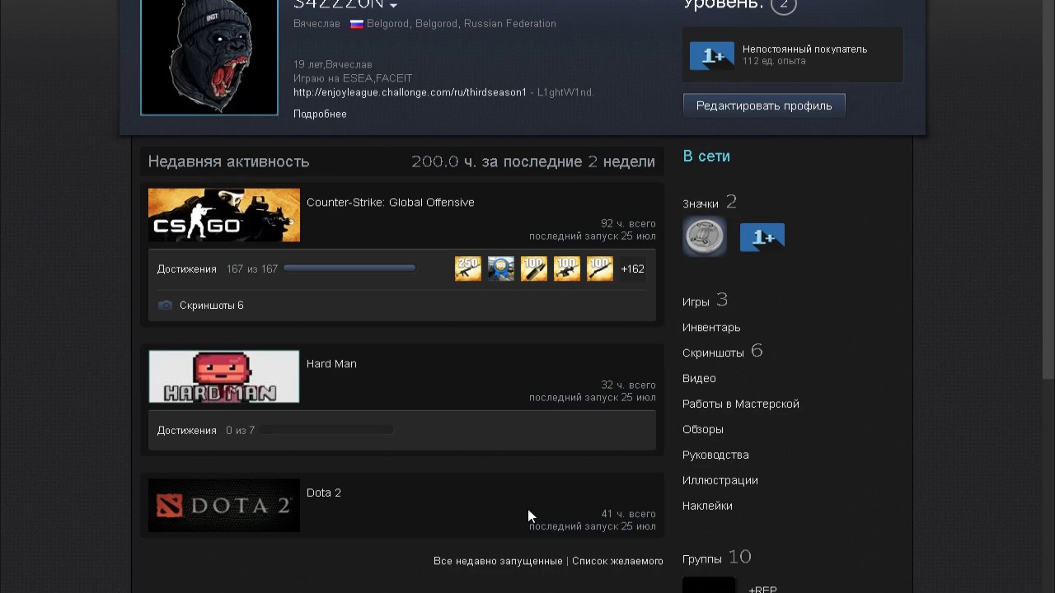Open Работы в Мастерской in sidebar
The width and height of the screenshot is (1055, 593).
pyautogui.click(x=741, y=404)
